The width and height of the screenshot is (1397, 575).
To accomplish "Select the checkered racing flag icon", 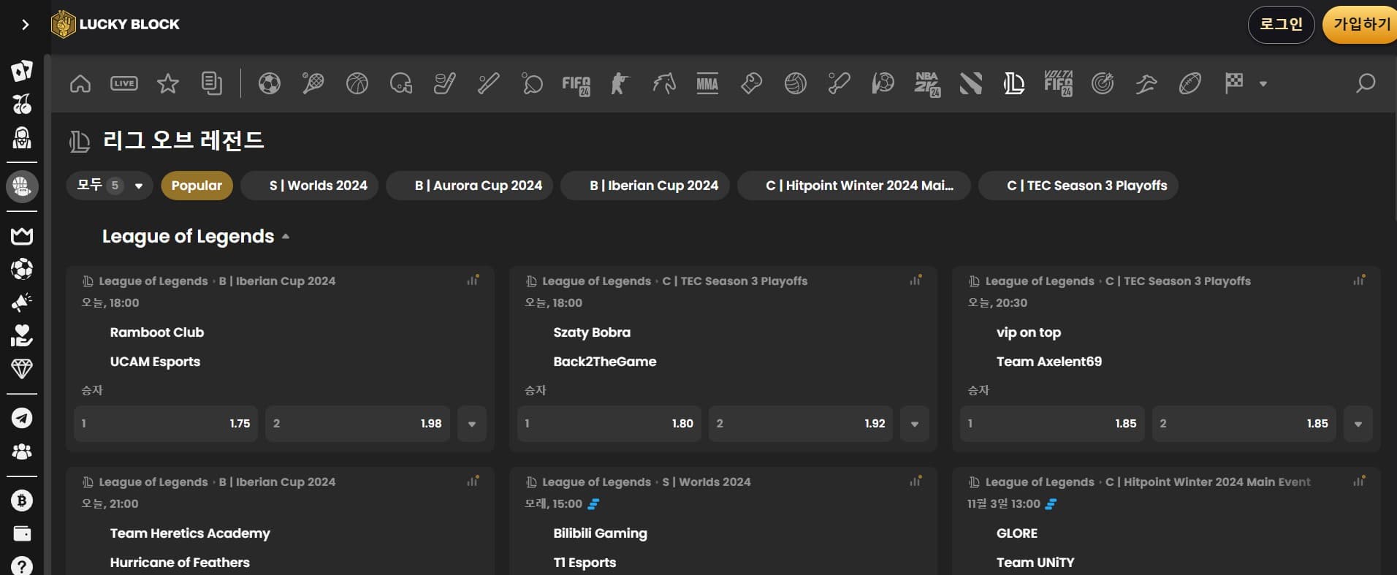I will pos(1234,83).
